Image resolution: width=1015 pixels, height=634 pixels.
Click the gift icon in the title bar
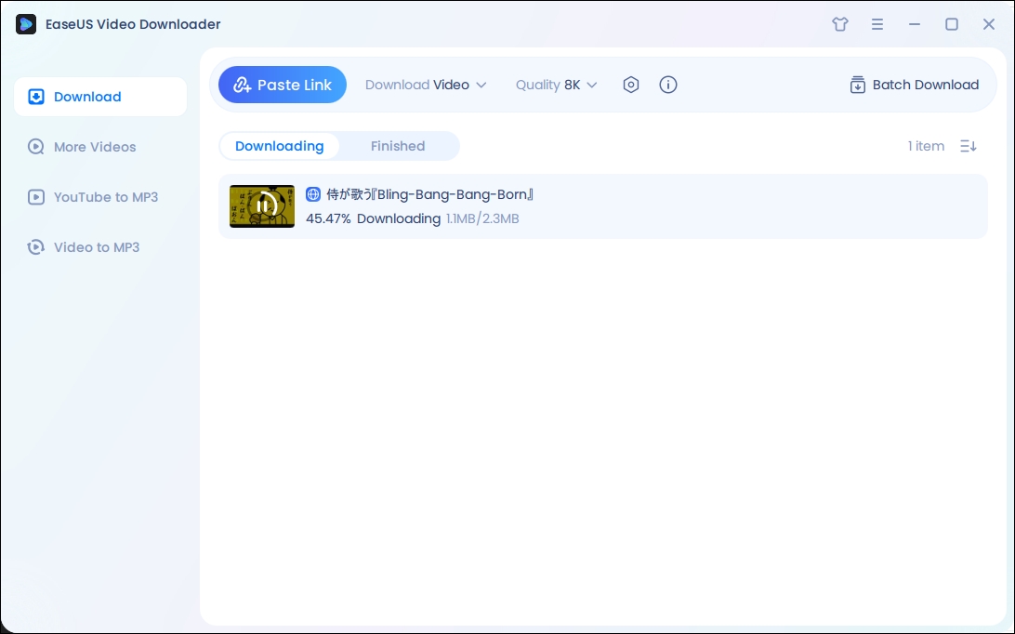[x=839, y=24]
